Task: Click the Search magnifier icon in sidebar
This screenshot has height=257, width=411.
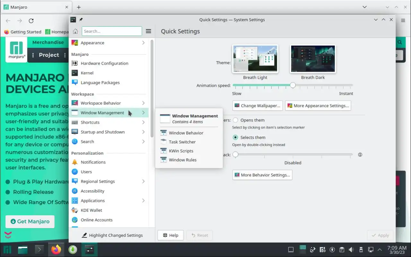Action: click(x=74, y=142)
